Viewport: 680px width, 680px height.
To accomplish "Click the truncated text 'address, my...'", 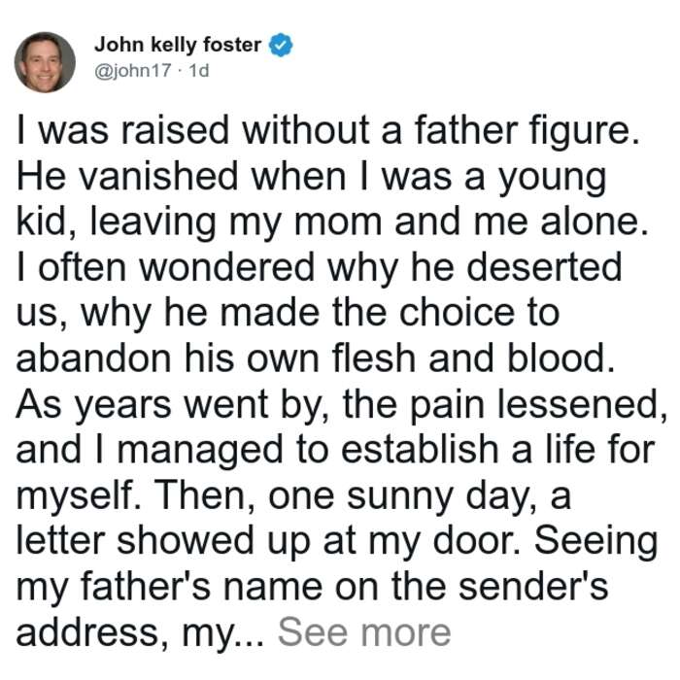I will tap(140, 632).
